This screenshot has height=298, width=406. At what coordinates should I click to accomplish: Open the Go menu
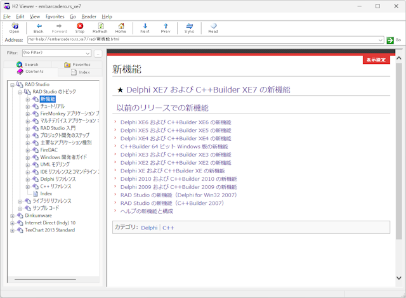[x=73, y=16]
